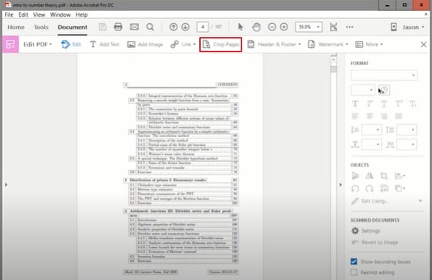
Task: Zoom out with the minus icon
Action: 272,27
